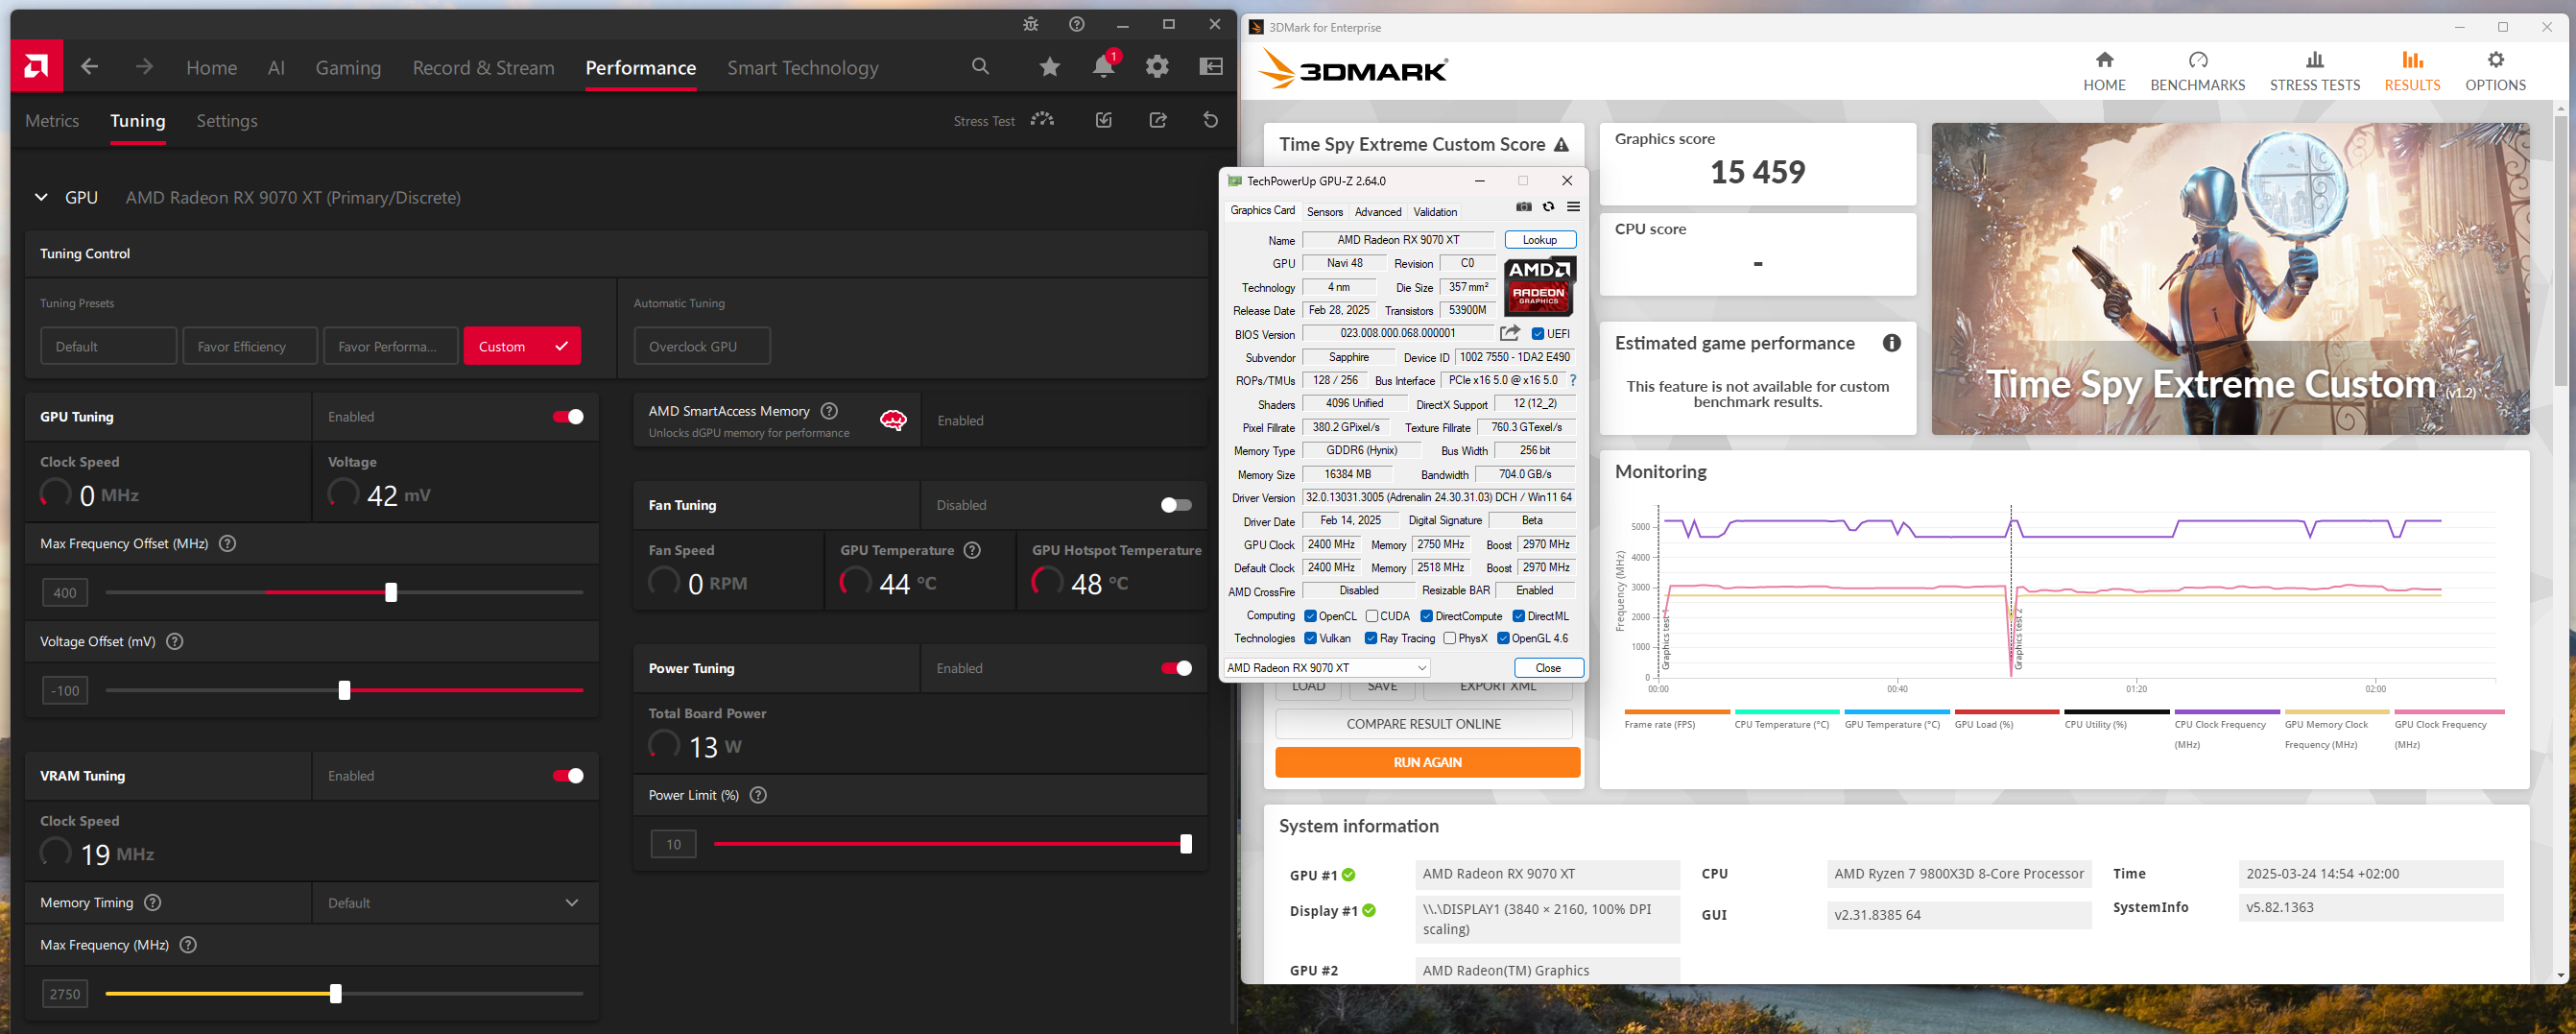Viewport: 2576px width, 1034px height.
Task: Open the help question-mark icon in title bar
Action: pyautogui.click(x=1077, y=24)
